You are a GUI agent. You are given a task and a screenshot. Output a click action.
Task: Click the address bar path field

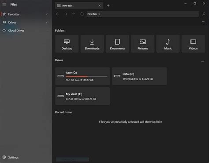pos(142,14)
